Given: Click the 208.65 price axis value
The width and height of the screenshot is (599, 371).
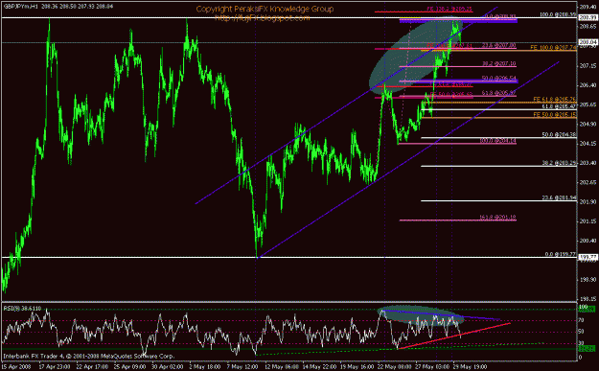Looking at the screenshot, I should [588, 27].
